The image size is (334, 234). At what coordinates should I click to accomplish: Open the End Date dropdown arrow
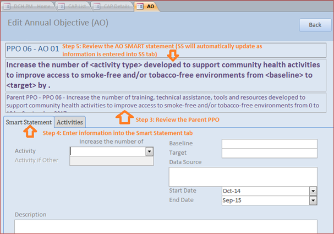click(313, 200)
